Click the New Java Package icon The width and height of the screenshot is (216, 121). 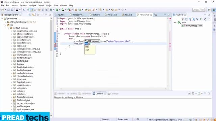click(x=76, y=10)
